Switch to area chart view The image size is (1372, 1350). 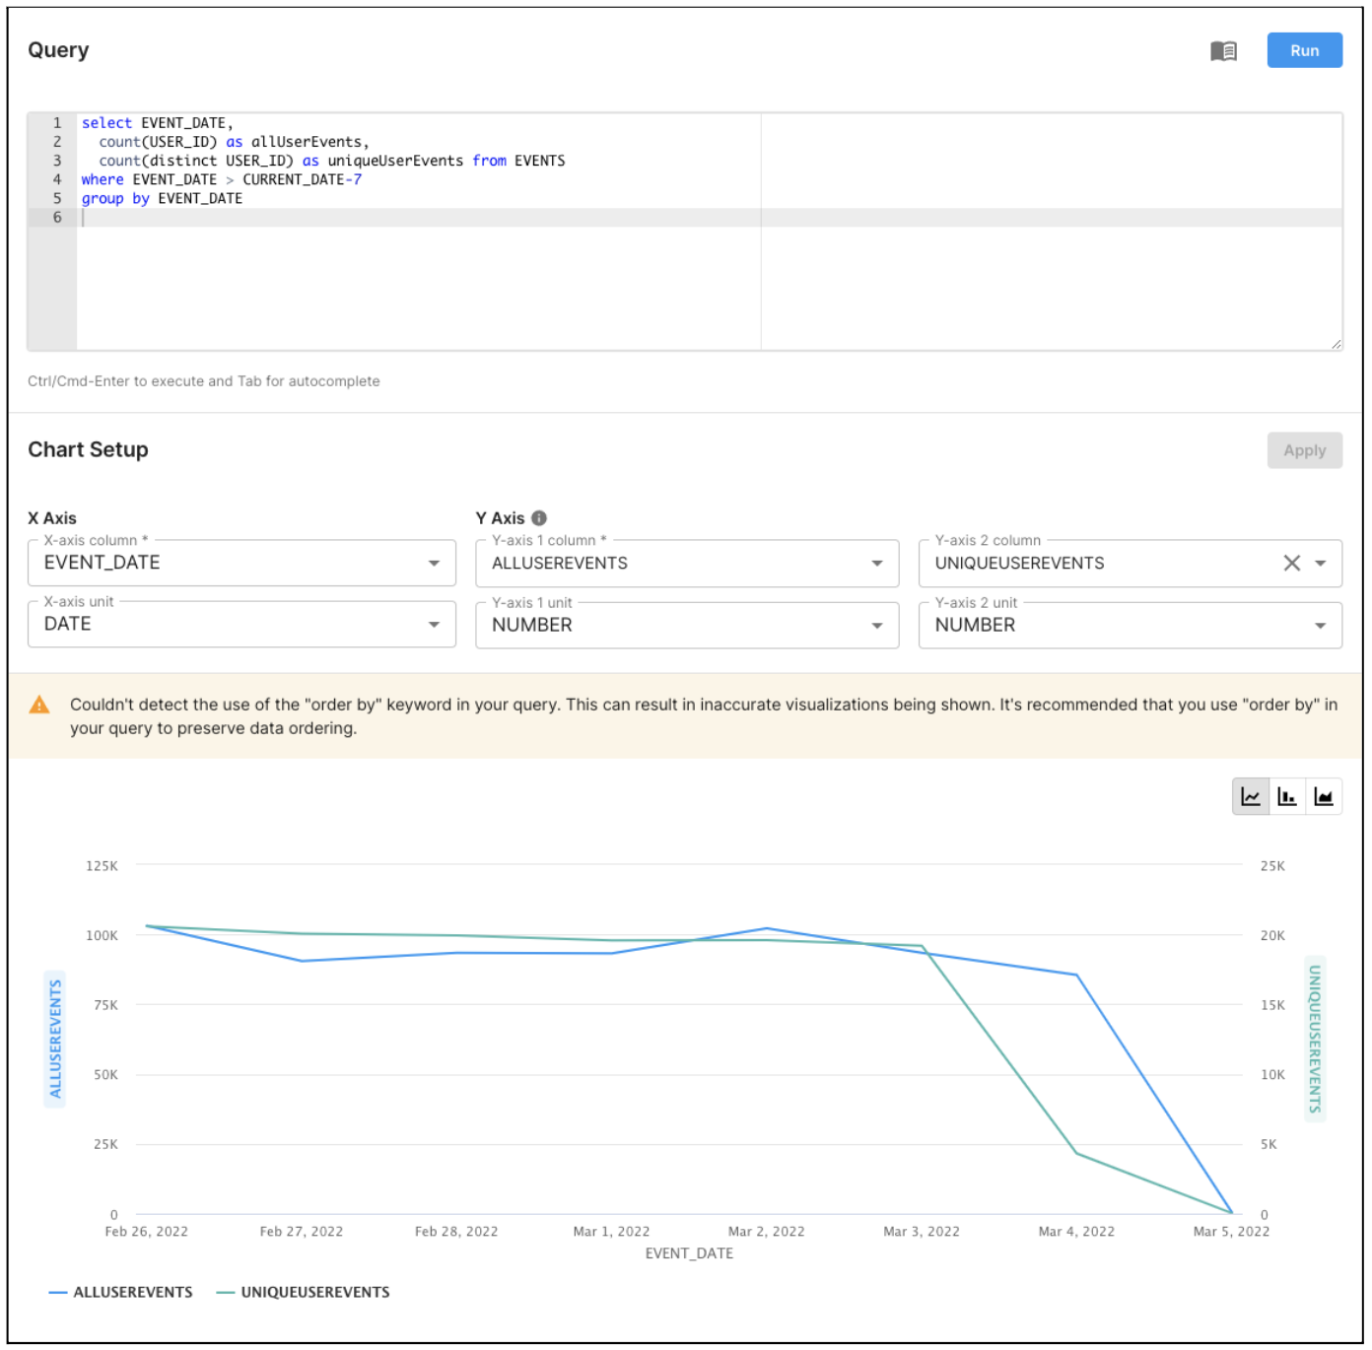(1323, 796)
